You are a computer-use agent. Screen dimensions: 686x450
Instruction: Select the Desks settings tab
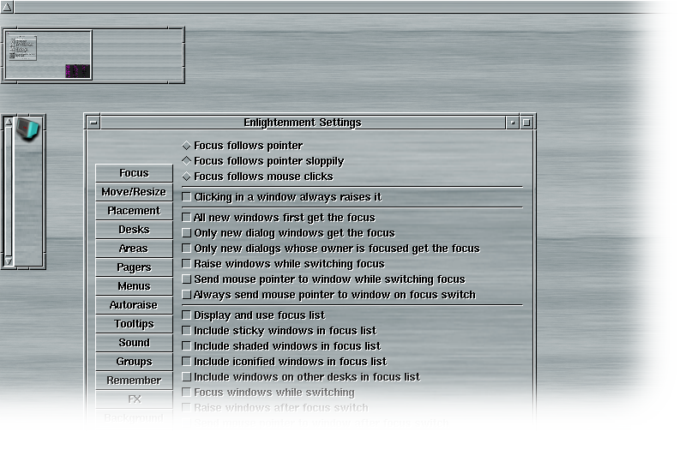tap(134, 229)
